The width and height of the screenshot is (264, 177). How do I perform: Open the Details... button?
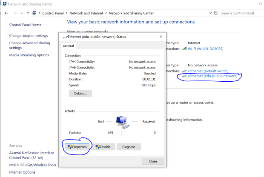pos(80,93)
